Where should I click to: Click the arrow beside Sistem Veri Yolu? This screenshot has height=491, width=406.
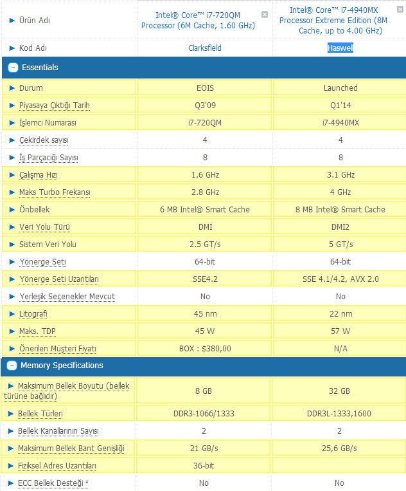12,245
